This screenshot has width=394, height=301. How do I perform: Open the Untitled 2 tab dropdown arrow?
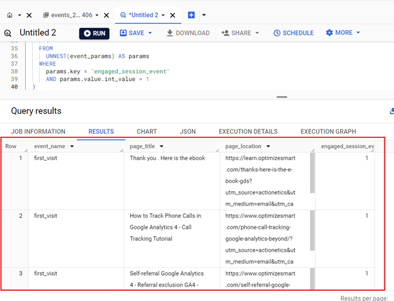coord(163,15)
